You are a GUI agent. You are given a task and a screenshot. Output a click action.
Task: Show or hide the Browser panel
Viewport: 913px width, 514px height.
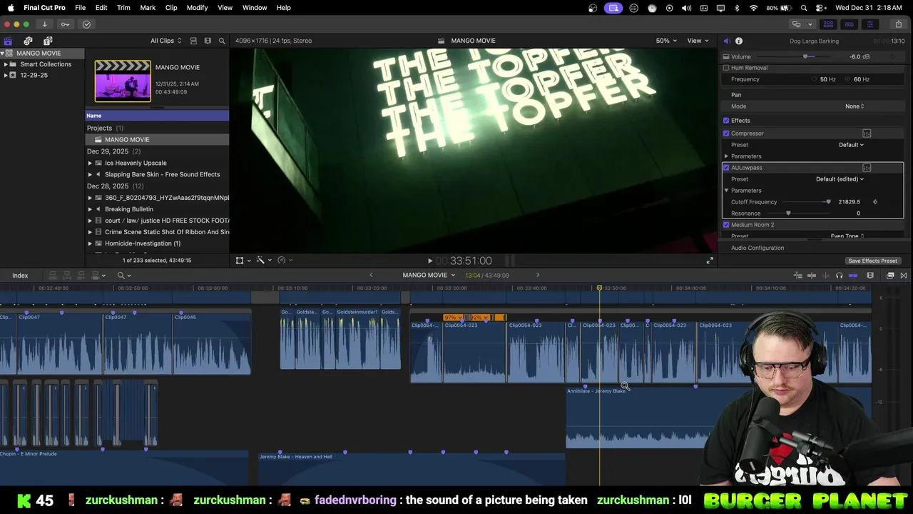tap(830, 24)
